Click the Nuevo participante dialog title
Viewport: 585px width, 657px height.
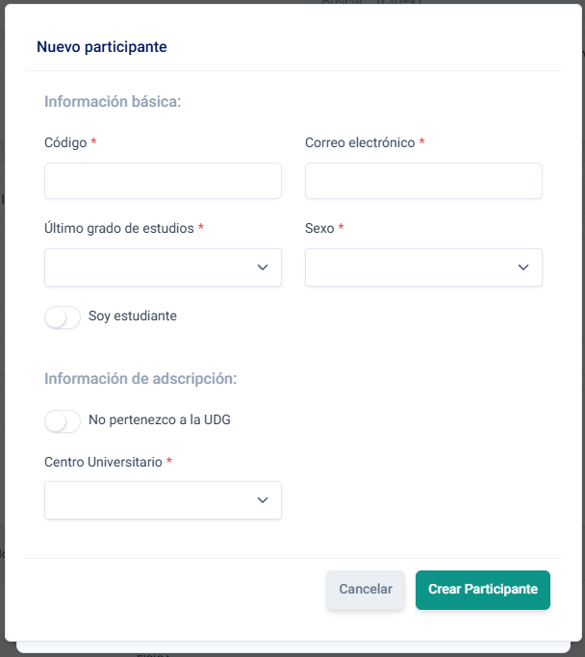point(102,46)
